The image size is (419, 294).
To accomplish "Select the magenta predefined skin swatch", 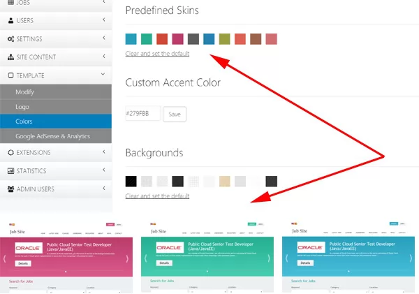I will click(x=177, y=38).
